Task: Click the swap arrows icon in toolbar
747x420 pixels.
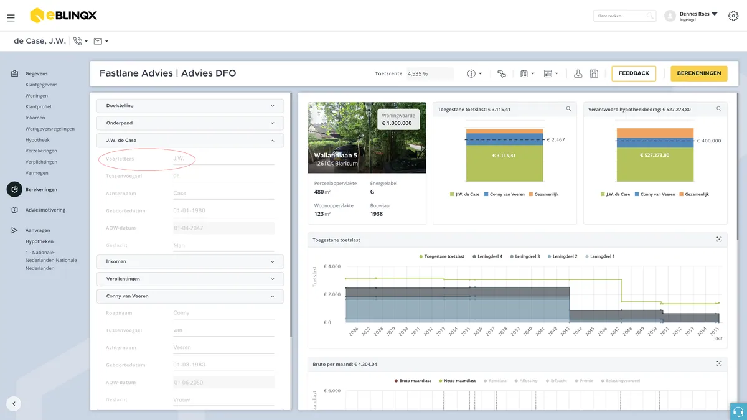Action: point(502,73)
